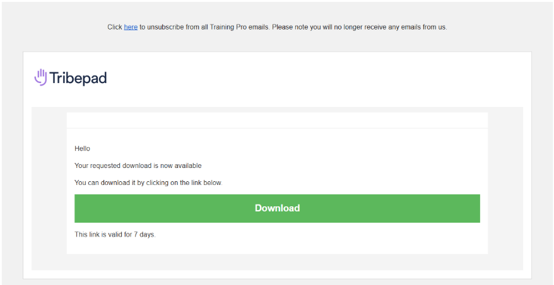Click "Your requested download is now available" line
The image size is (554, 285).
[138, 165]
